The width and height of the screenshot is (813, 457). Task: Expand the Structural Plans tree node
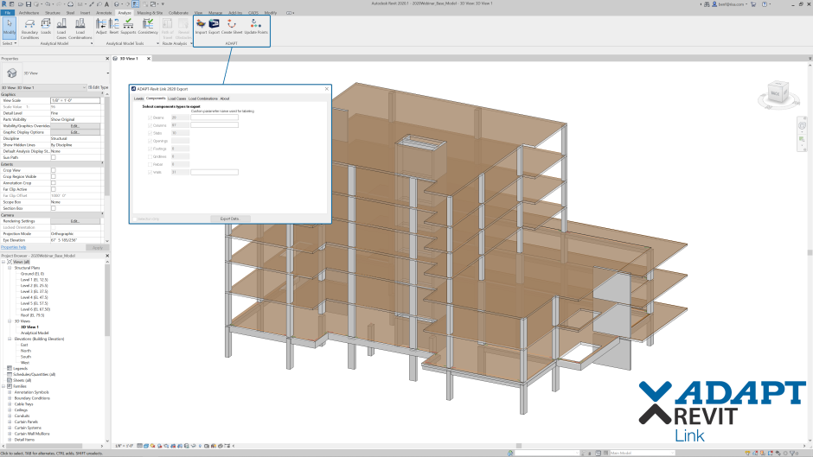pyautogui.click(x=10, y=268)
